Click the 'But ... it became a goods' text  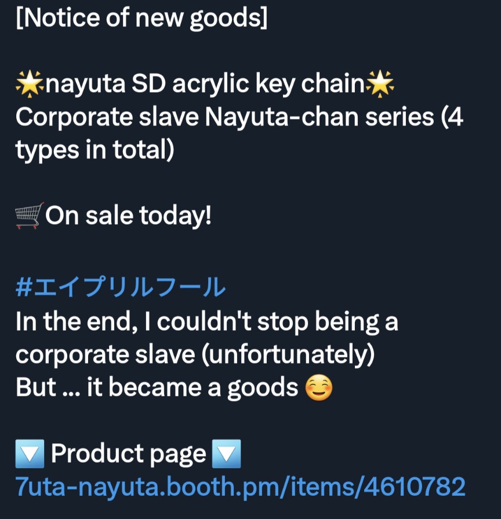click(157, 388)
